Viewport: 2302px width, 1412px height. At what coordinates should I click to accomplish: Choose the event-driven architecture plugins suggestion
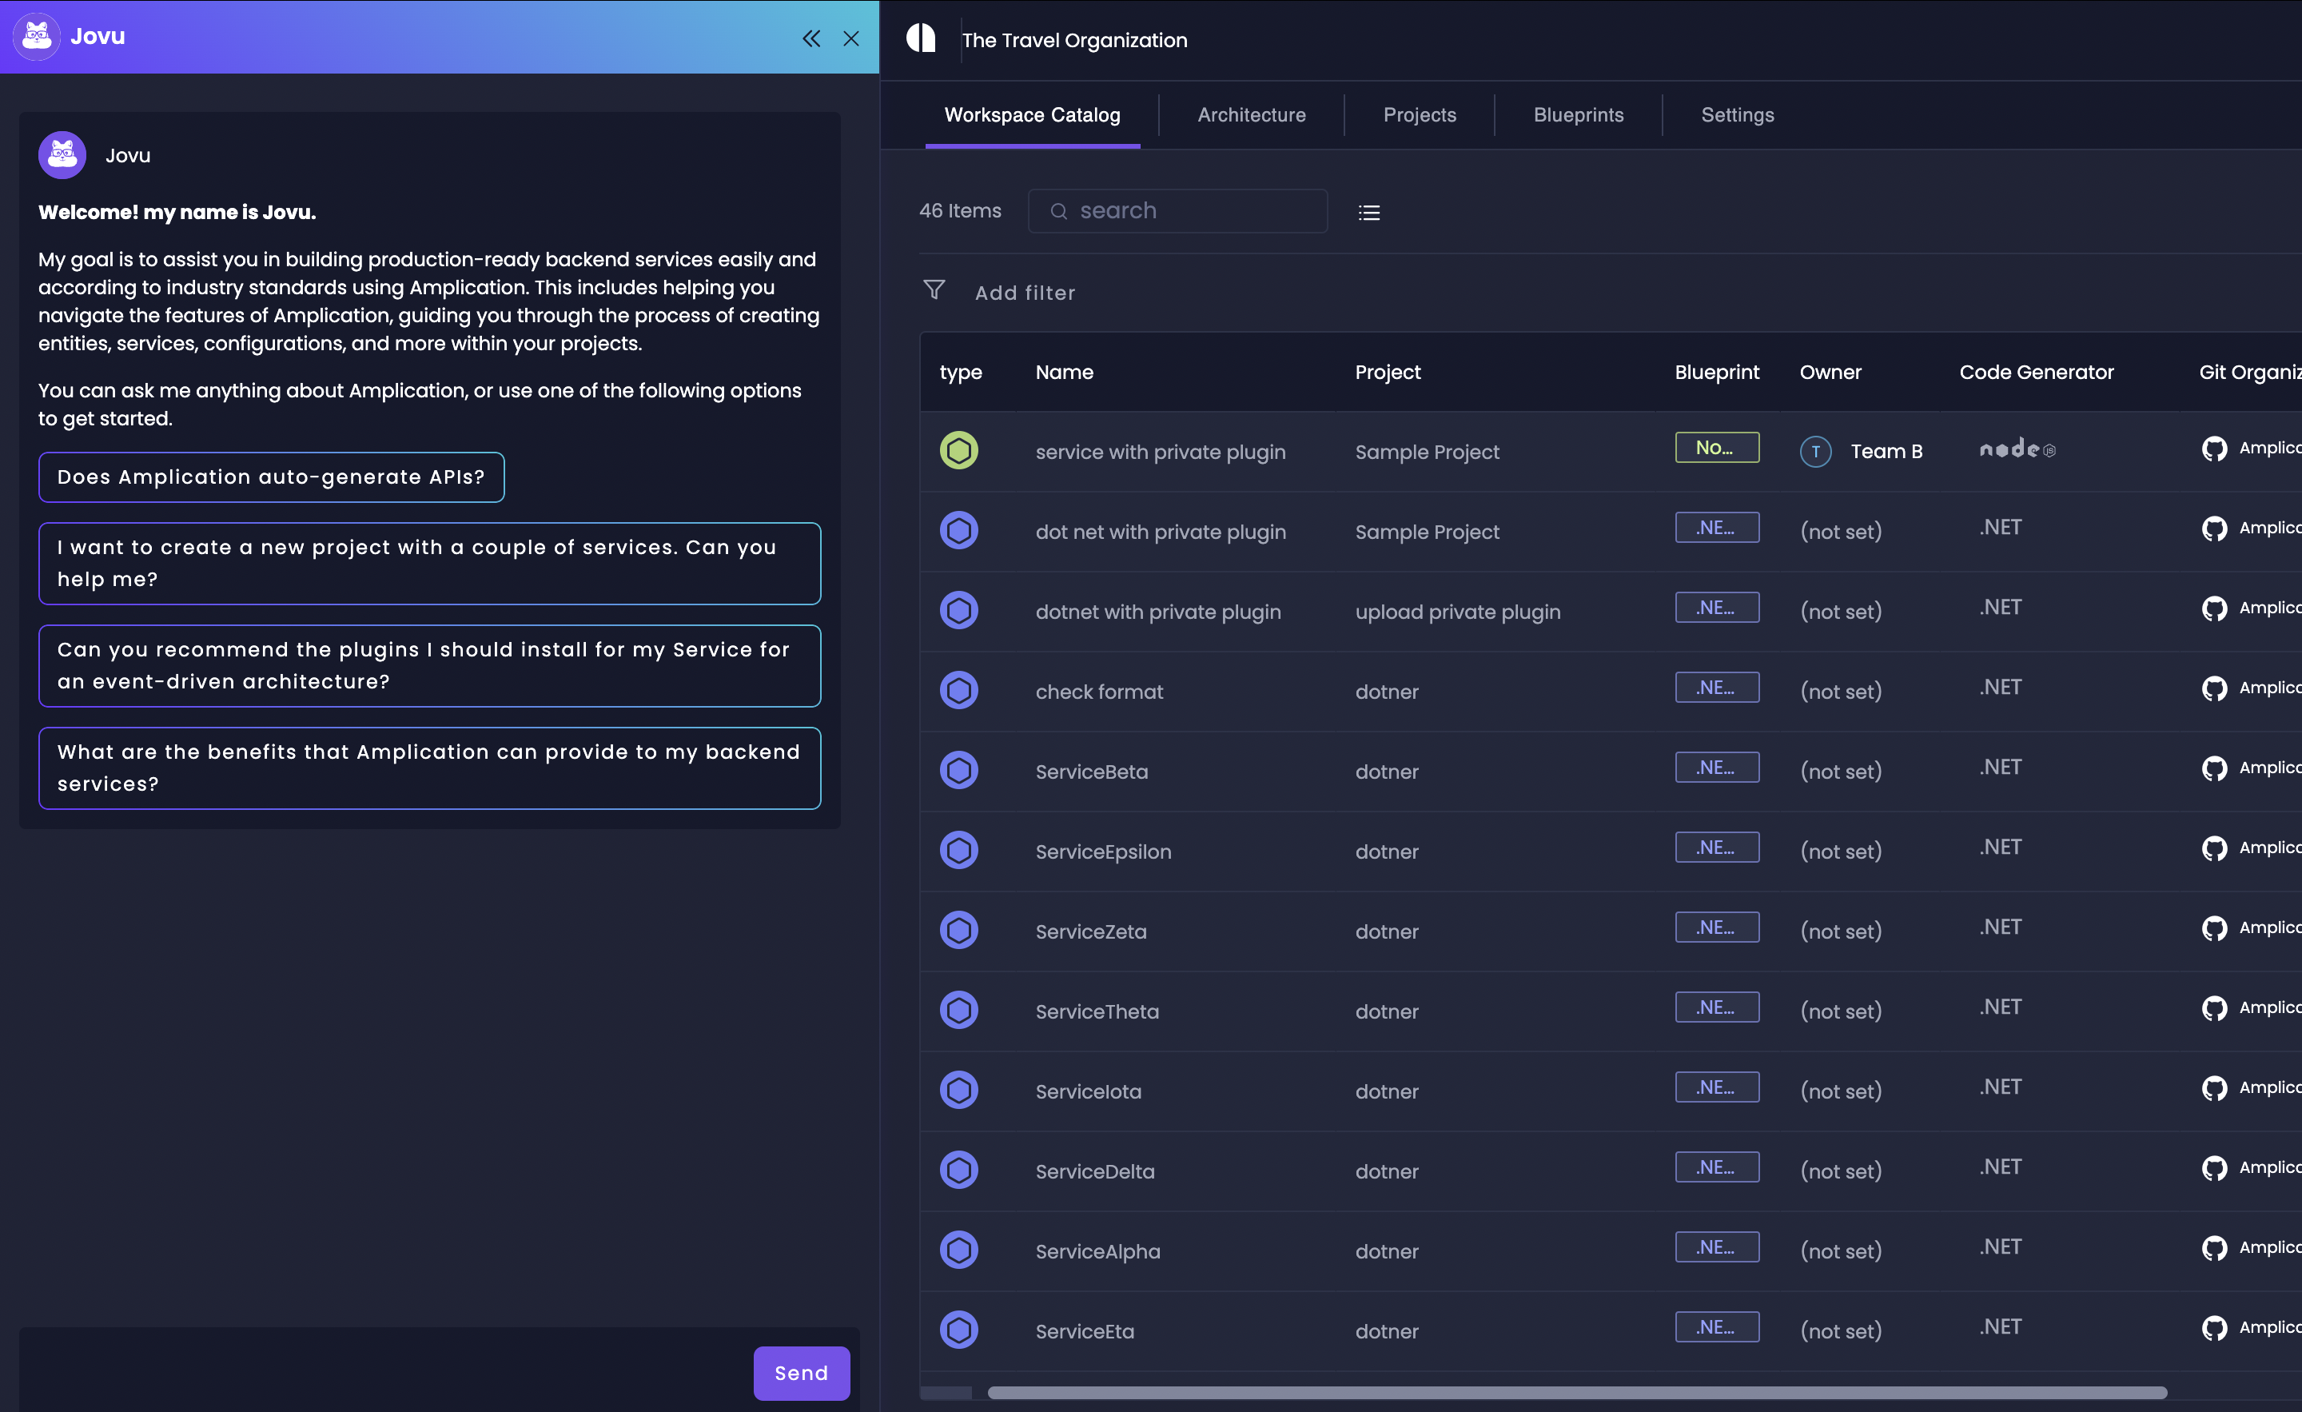(428, 665)
